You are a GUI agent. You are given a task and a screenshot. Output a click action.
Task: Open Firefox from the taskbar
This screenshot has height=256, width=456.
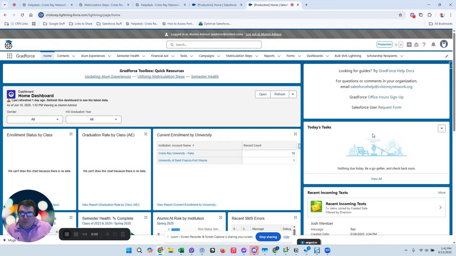223,251
